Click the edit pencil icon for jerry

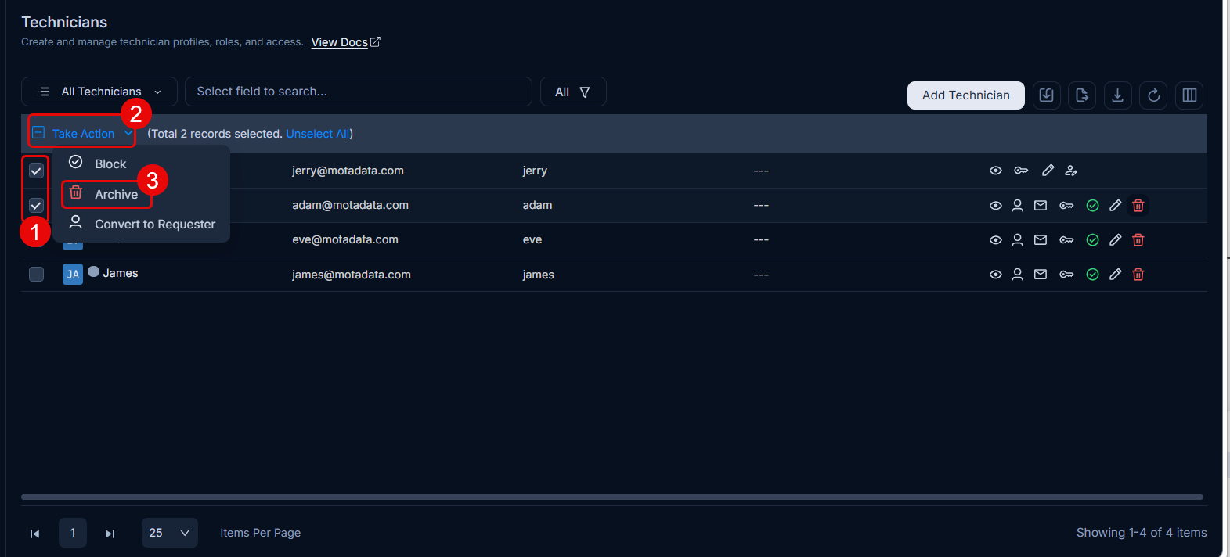[1048, 171]
